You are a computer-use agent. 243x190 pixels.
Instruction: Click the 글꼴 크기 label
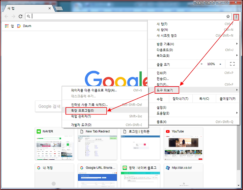click(163, 65)
